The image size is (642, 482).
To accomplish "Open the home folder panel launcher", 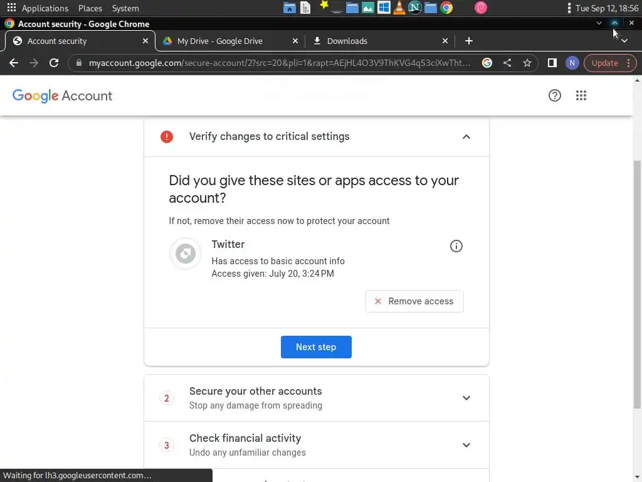I will (289, 8).
